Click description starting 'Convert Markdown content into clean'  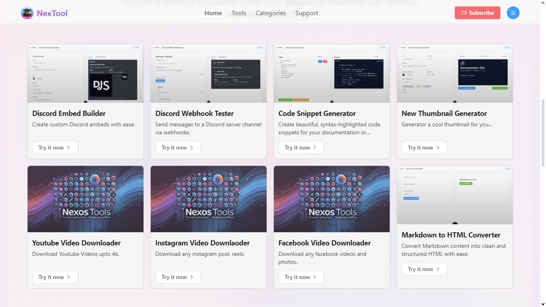pos(454,250)
